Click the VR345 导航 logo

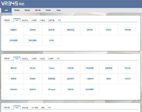(x=13, y=4)
